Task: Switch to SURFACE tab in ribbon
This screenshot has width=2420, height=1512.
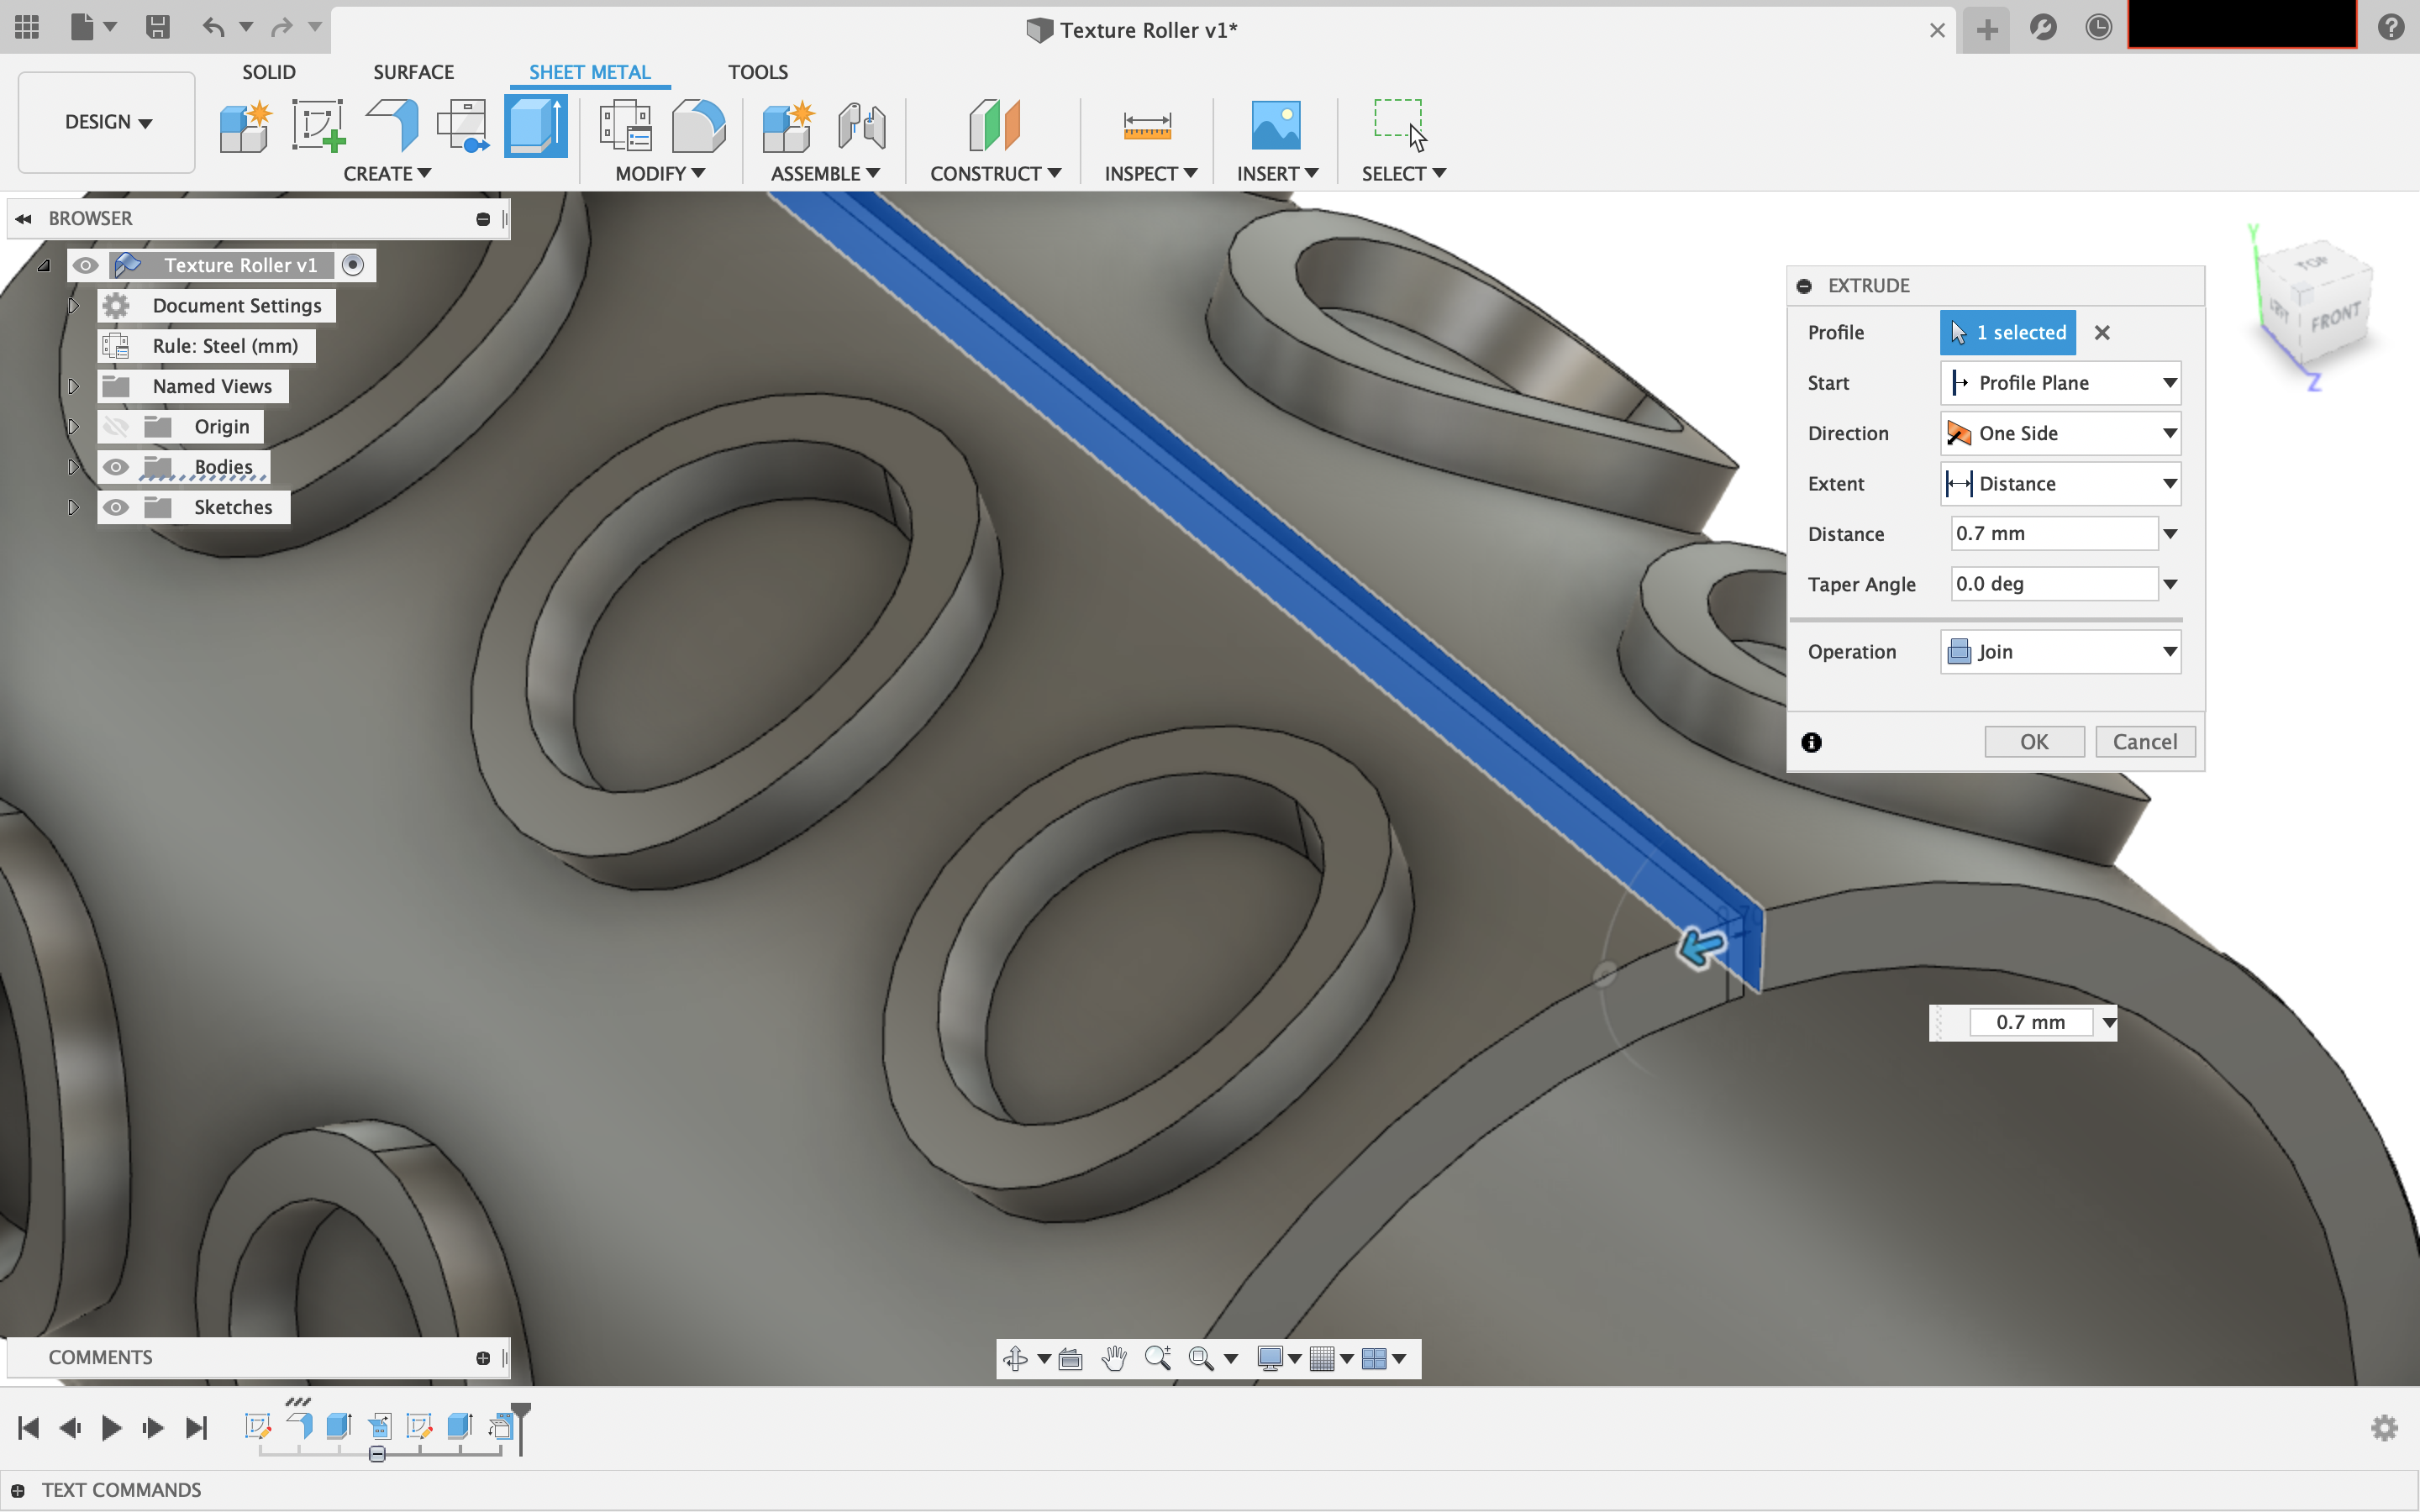Action: 411,71
